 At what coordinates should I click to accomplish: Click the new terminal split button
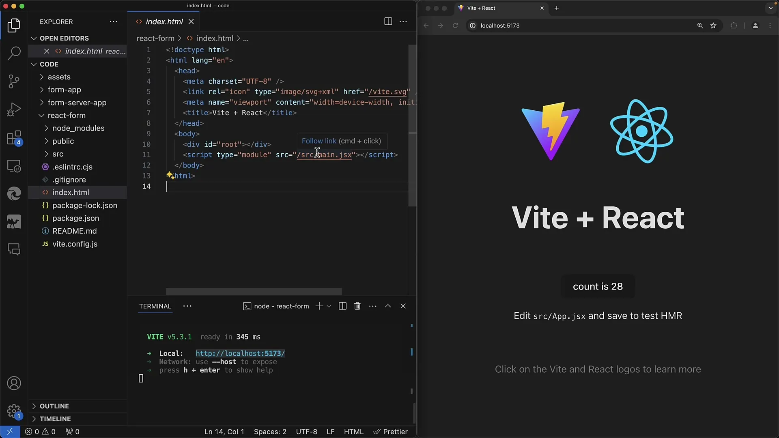pyautogui.click(x=343, y=306)
